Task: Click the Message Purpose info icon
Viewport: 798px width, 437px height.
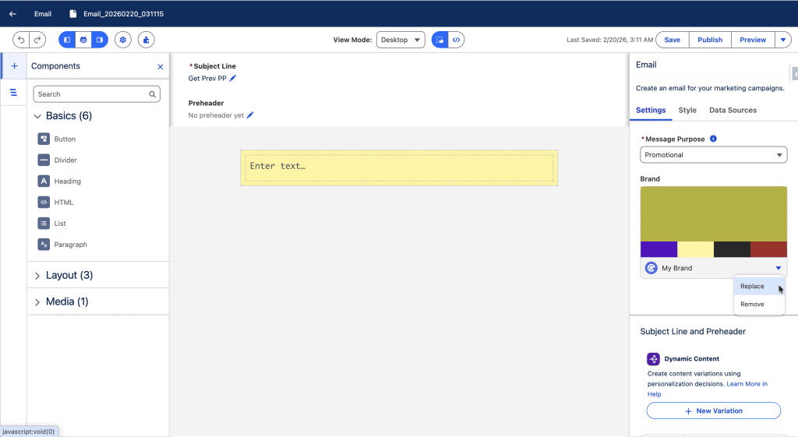Action: click(713, 139)
